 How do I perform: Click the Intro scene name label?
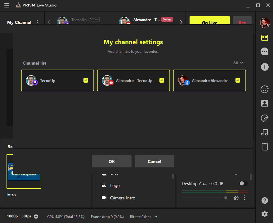[11, 195]
